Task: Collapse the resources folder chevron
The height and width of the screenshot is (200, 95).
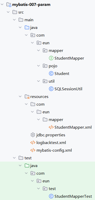Action: coord(20,97)
